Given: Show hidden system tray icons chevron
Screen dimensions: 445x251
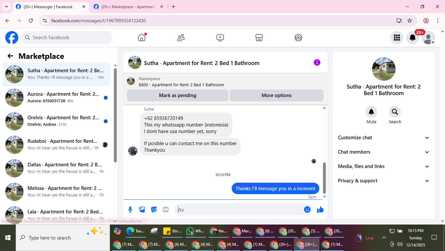Looking at the screenshot, I should point(384,238).
